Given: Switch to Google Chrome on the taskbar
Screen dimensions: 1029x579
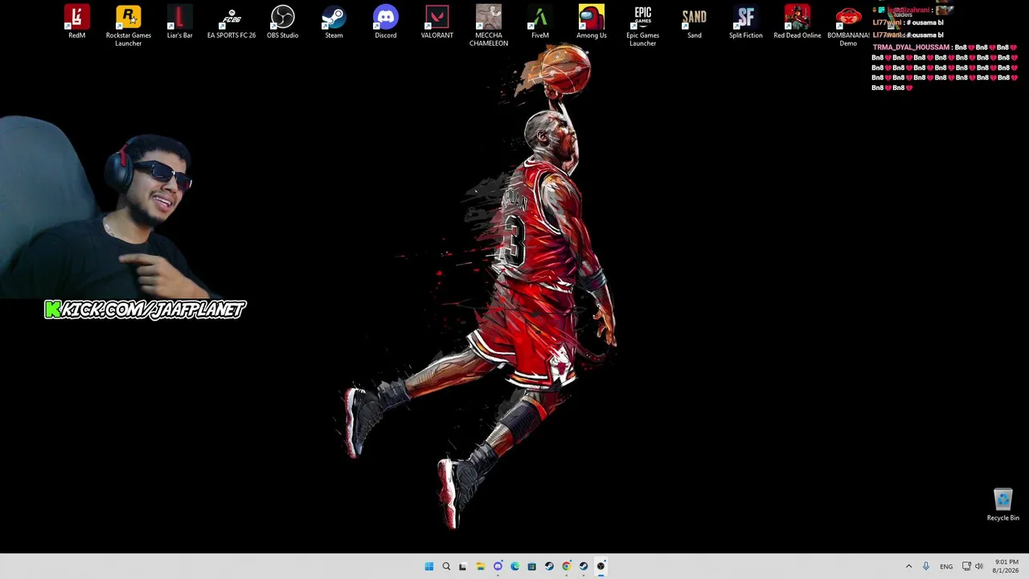Looking at the screenshot, I should pyautogui.click(x=567, y=566).
